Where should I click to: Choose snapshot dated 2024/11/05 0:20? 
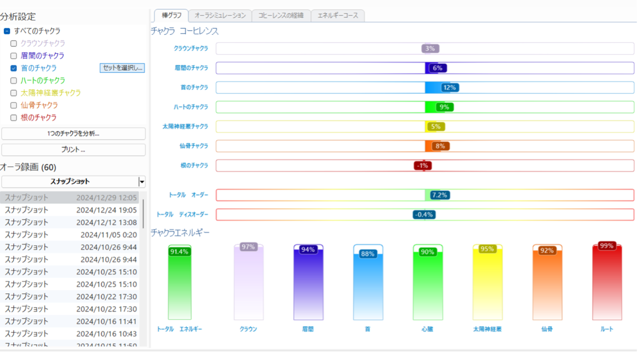[x=71, y=235]
